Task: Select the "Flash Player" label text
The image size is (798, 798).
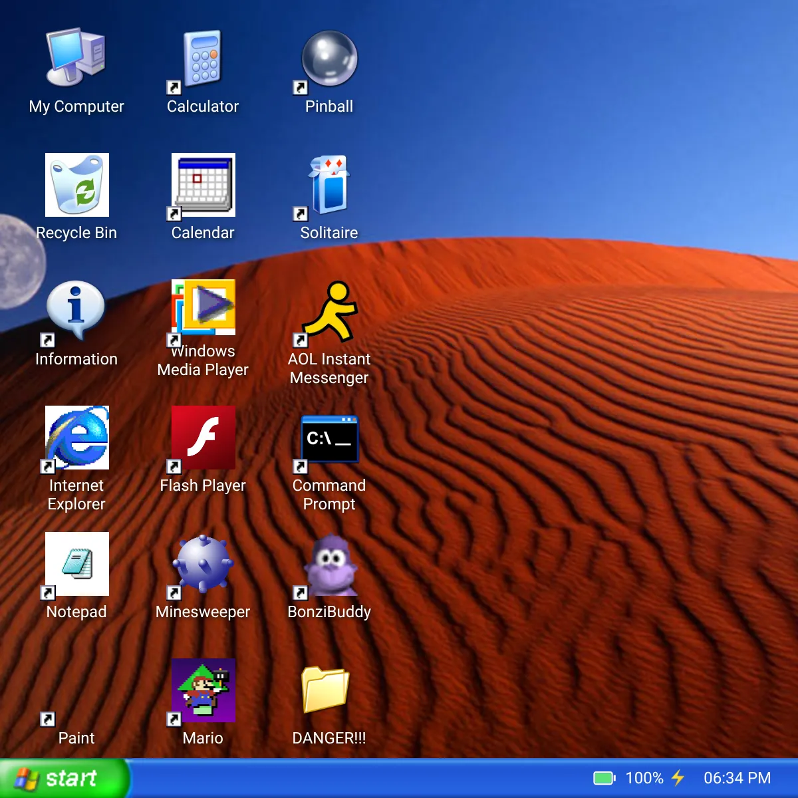Action: 203,485
